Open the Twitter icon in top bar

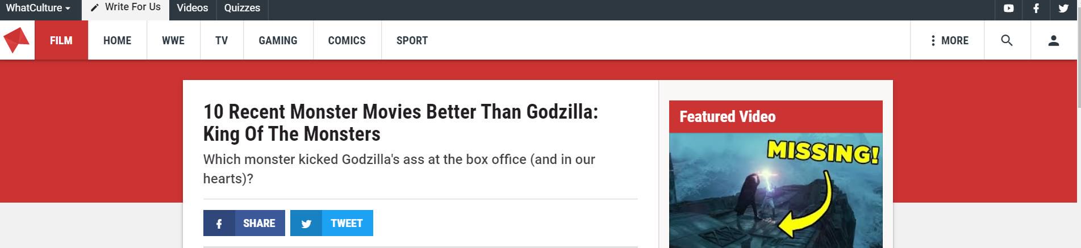1063,8
